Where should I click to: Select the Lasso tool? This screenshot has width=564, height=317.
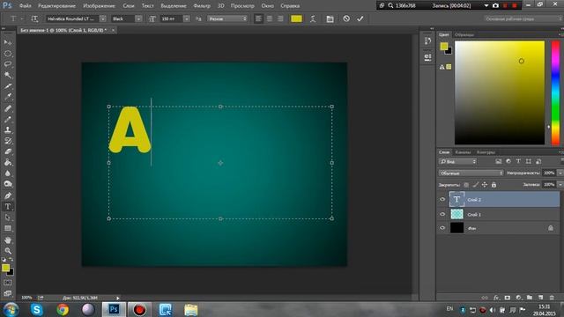tap(8, 64)
